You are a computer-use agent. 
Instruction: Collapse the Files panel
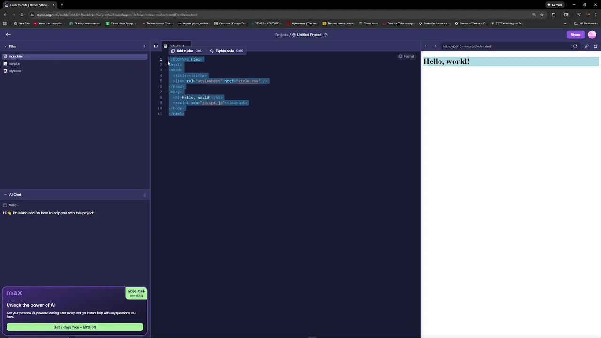(x=5, y=46)
